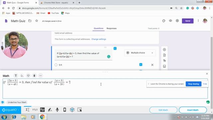213x120 pixels.
Task: Click the Google account avatar in Forms
Action: (205, 21)
